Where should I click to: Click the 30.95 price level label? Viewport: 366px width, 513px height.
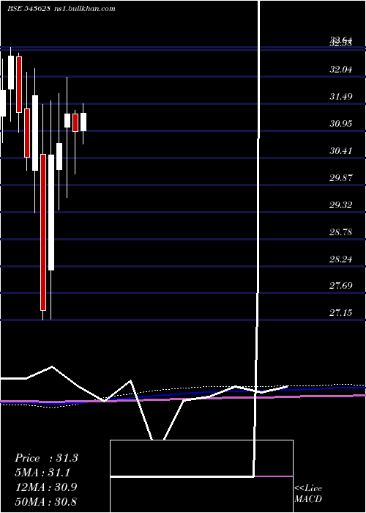point(341,124)
